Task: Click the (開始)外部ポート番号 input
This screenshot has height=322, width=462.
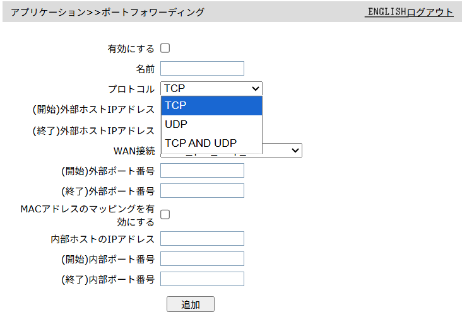Action: [x=202, y=171]
